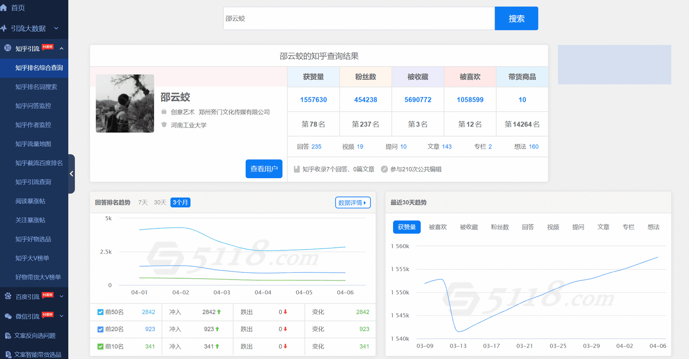The width and height of the screenshot is (689, 359).
Task: Collapse the page sidebar with the arrow handle
Action: click(x=72, y=174)
